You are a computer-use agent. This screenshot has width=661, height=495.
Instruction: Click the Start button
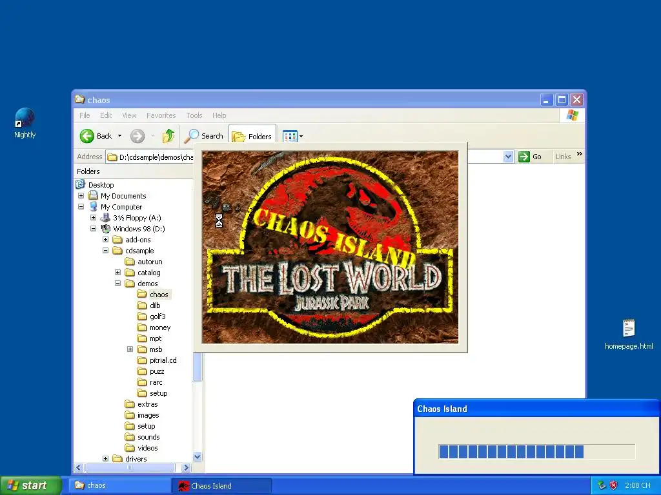click(30, 486)
